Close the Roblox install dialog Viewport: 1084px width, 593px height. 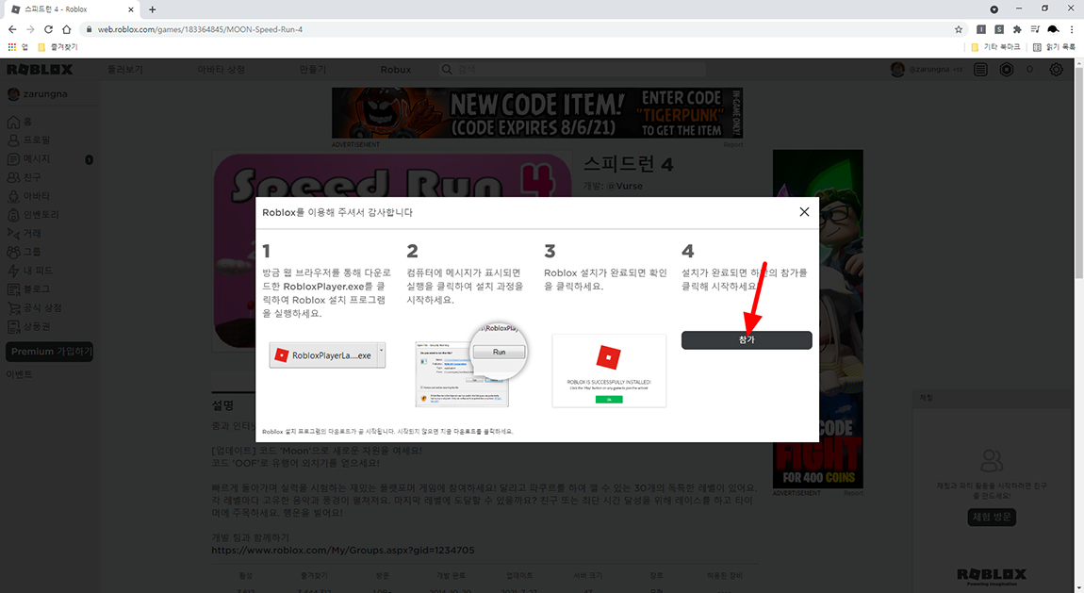coord(804,212)
